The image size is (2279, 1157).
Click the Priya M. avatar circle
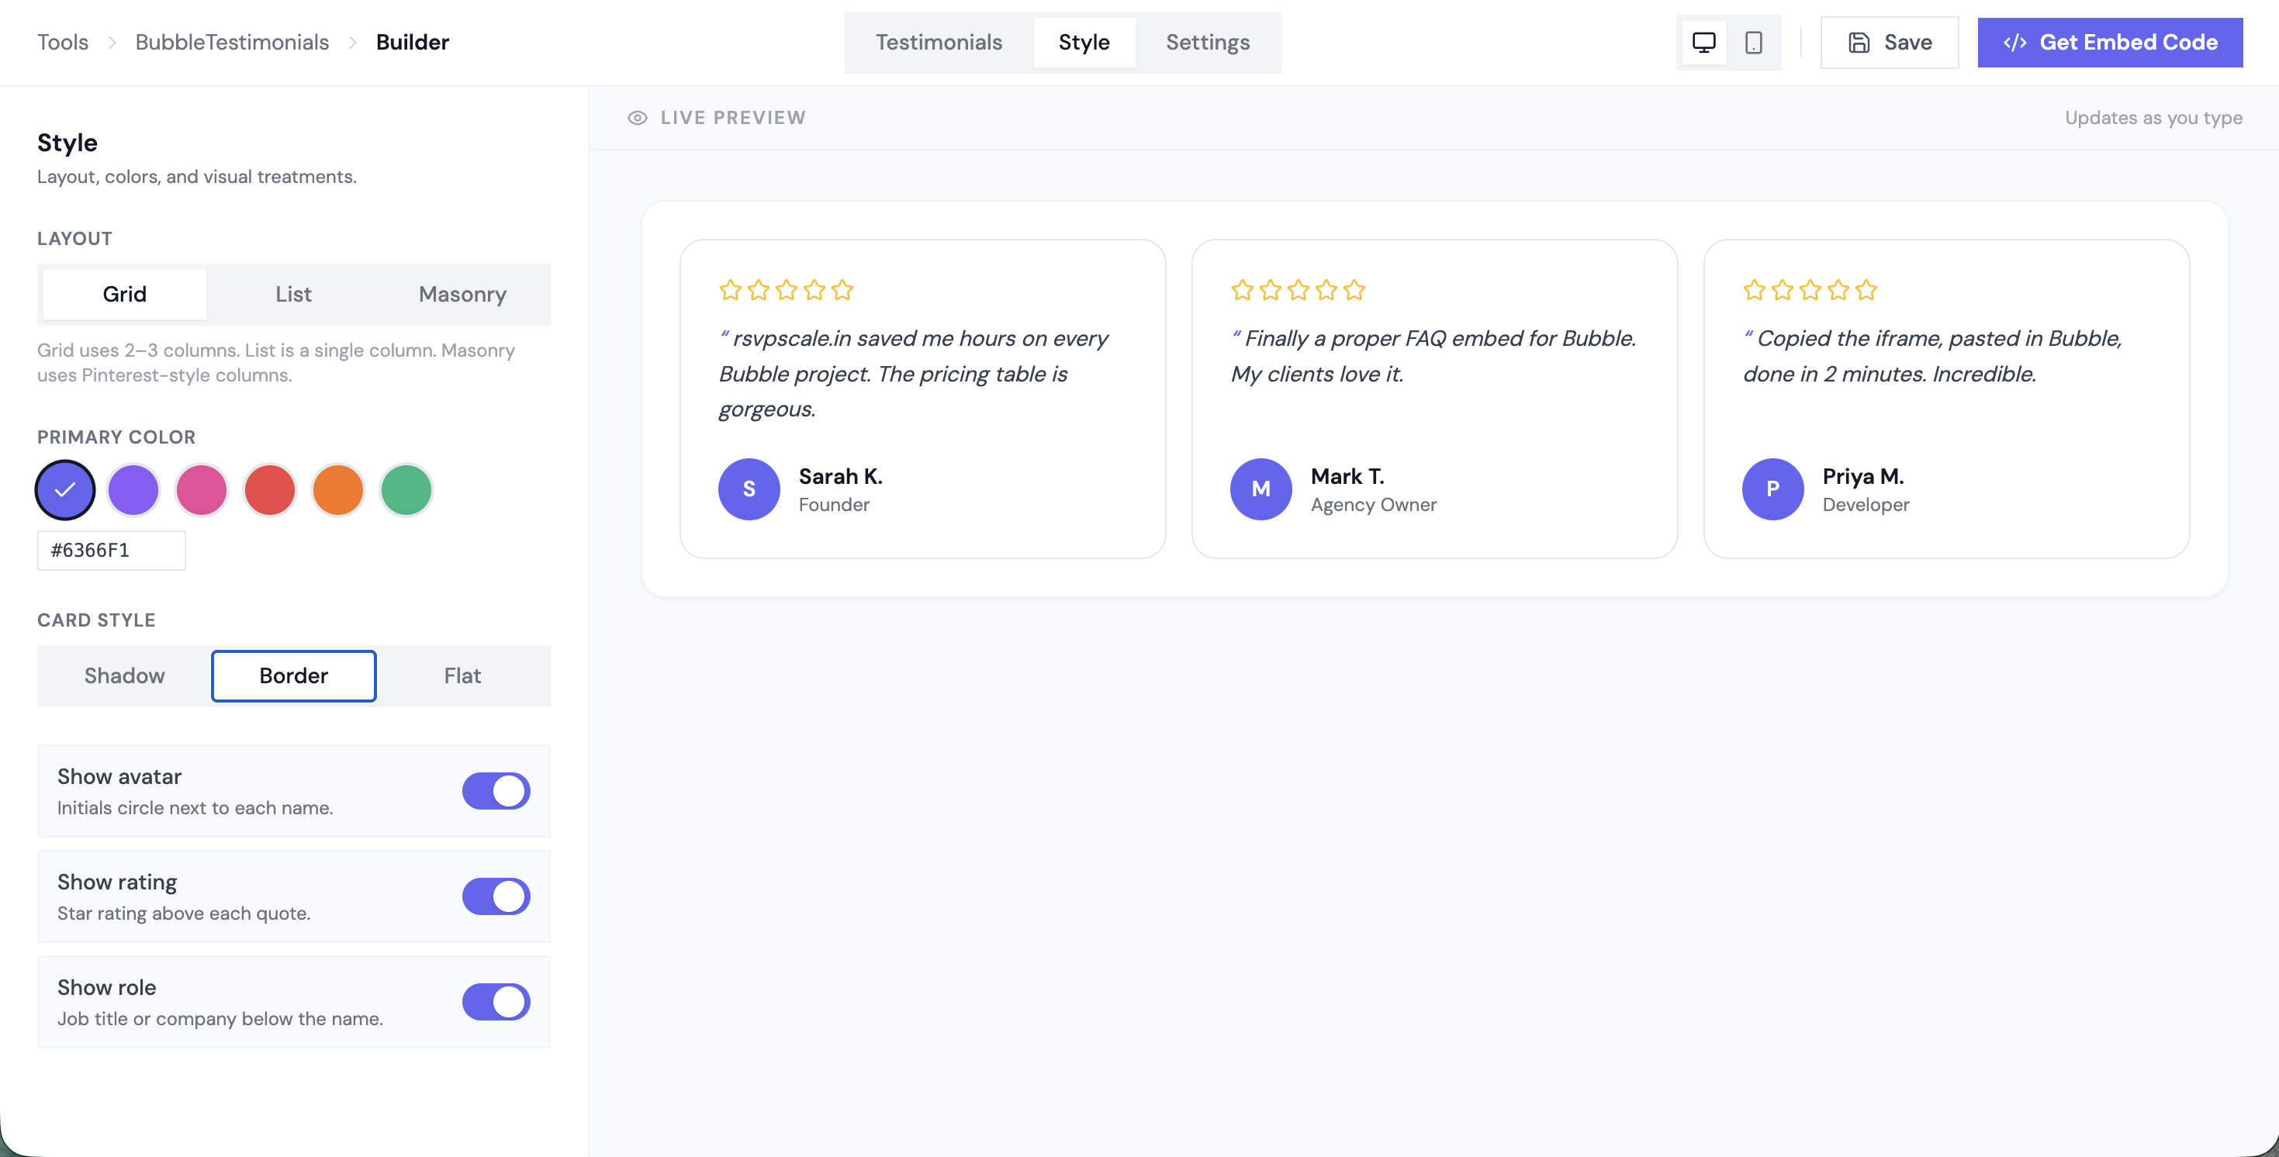click(x=1772, y=489)
